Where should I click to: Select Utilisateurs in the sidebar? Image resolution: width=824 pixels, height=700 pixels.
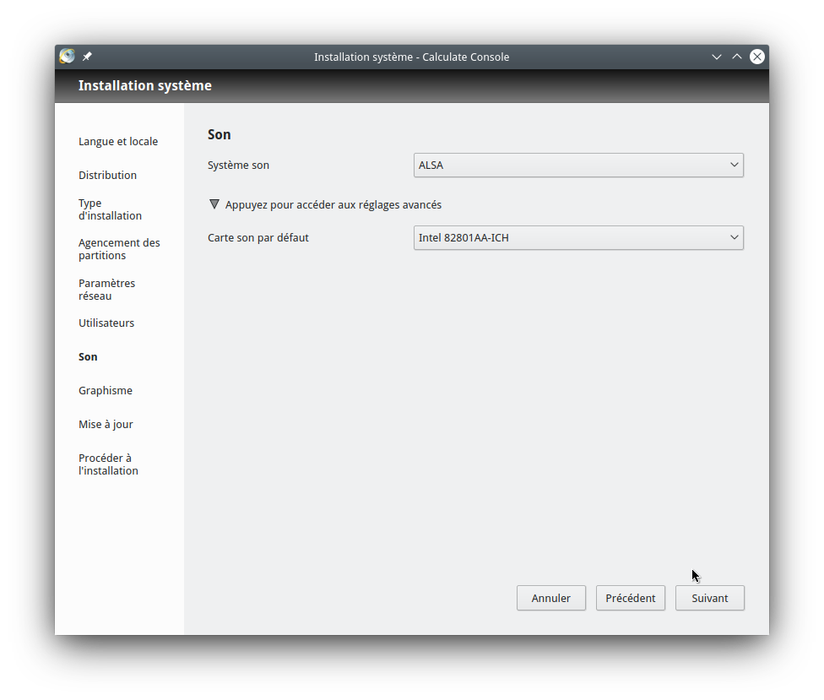click(x=106, y=323)
